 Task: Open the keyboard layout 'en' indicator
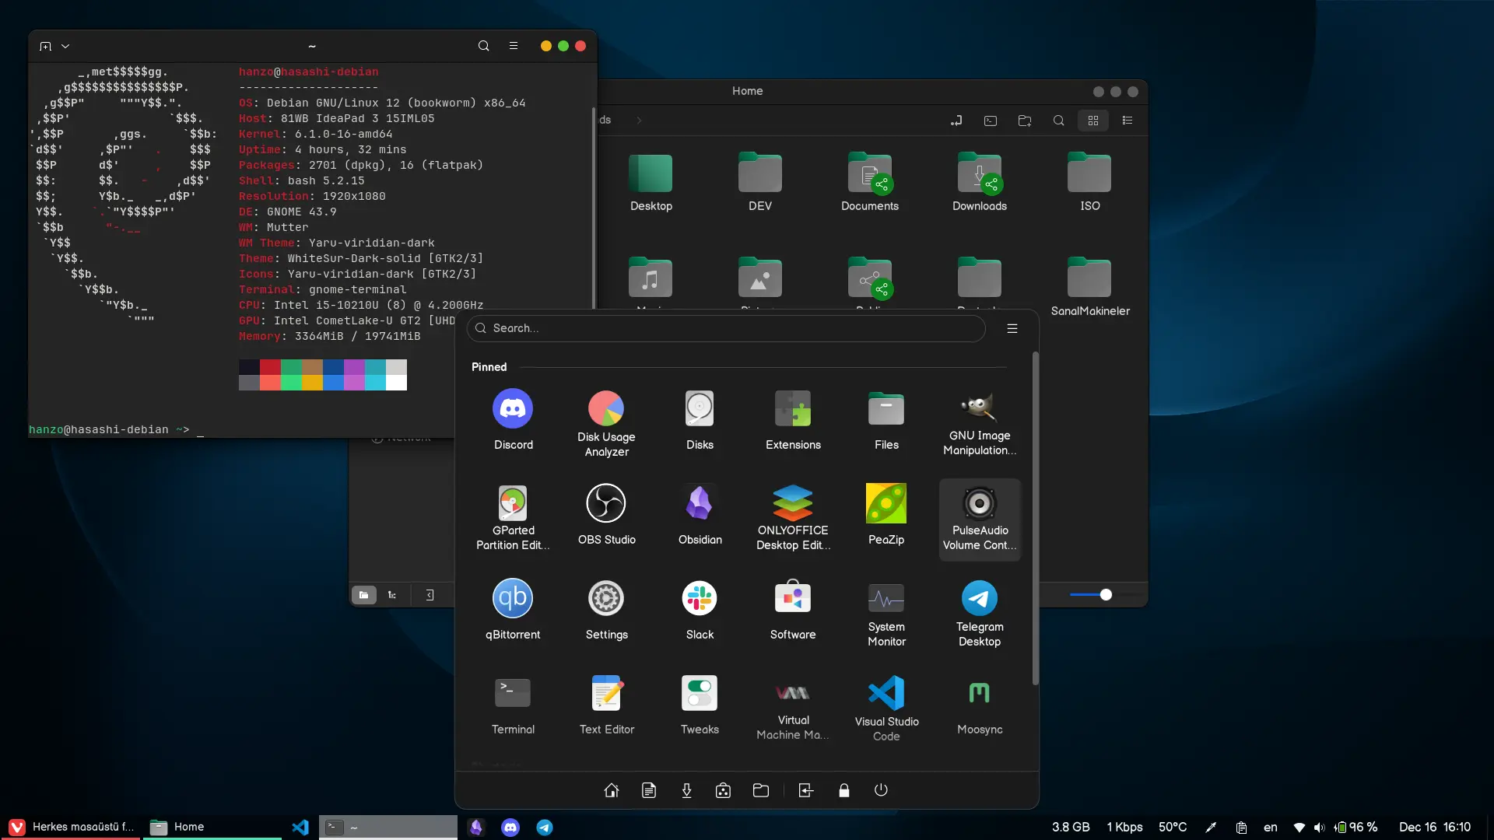click(x=1271, y=827)
